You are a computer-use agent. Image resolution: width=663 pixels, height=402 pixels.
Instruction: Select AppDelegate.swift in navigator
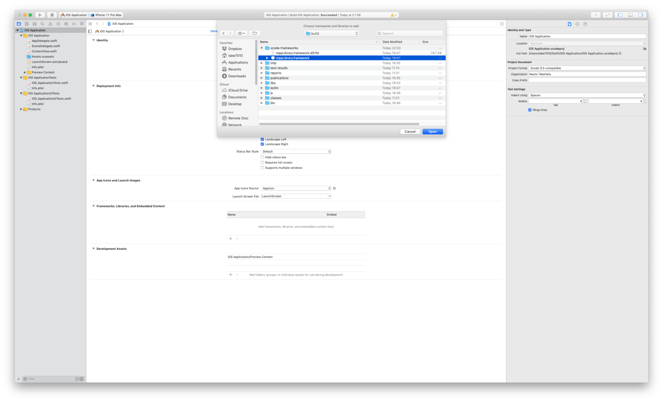[45, 41]
